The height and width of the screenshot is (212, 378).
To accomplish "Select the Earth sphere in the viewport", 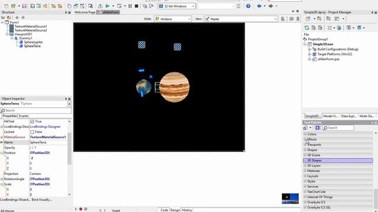I will (144, 87).
